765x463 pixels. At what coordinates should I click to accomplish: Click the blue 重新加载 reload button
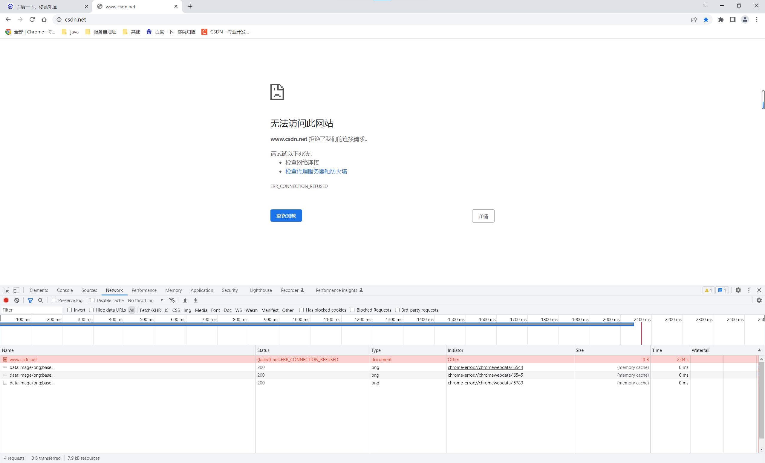point(286,216)
